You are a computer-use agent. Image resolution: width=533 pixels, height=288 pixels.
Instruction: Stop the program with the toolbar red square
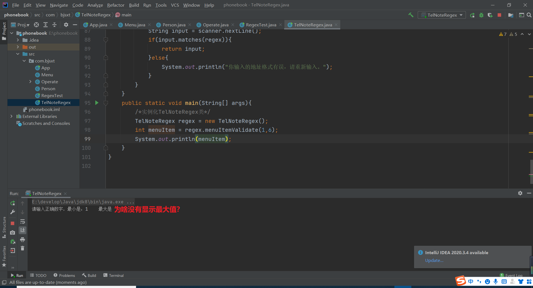coord(499,15)
